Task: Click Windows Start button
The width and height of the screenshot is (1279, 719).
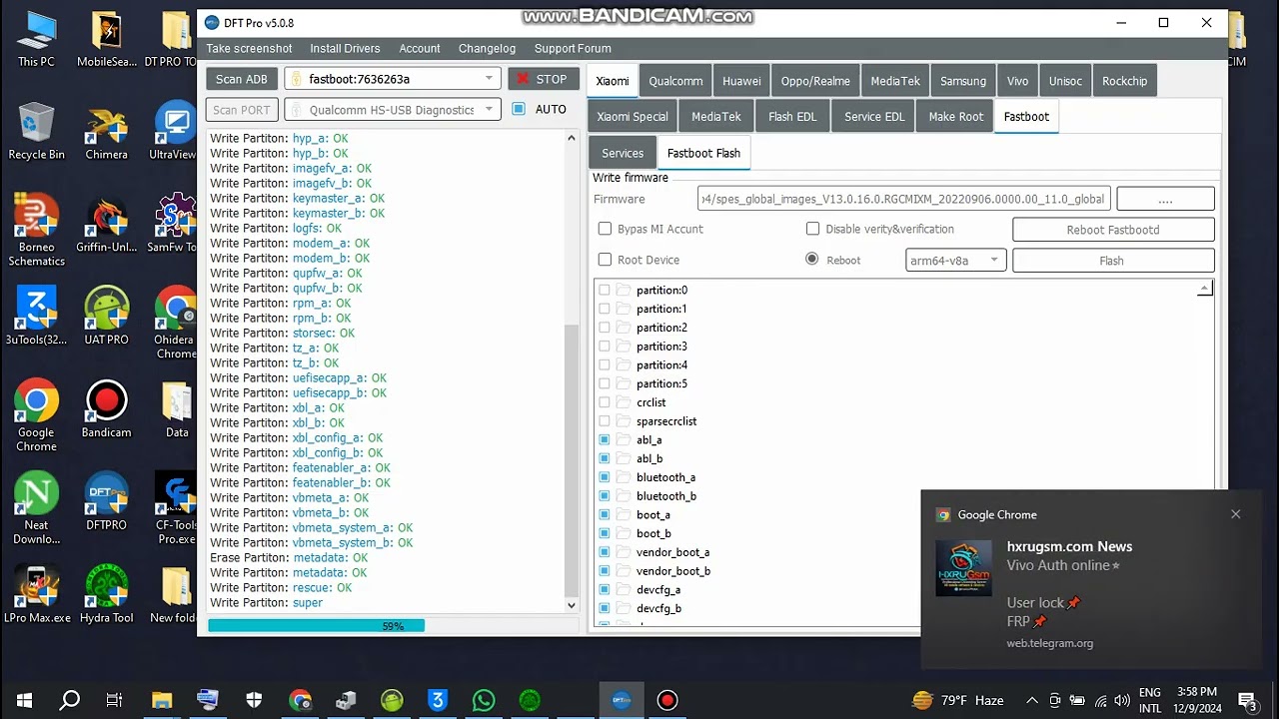Action: (24, 700)
